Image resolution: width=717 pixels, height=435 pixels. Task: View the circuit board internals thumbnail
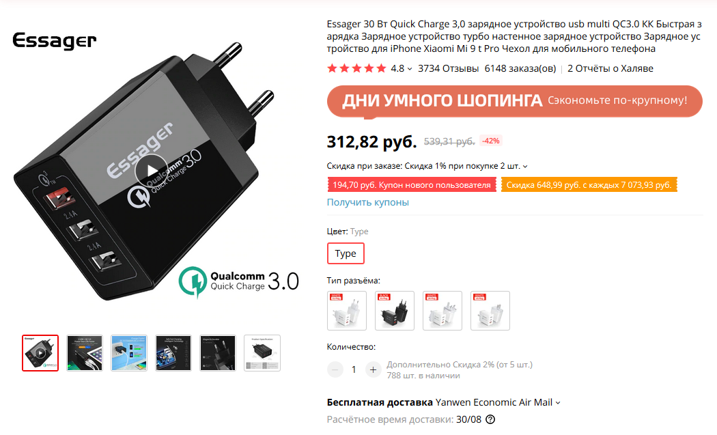pyautogui.click(x=173, y=352)
